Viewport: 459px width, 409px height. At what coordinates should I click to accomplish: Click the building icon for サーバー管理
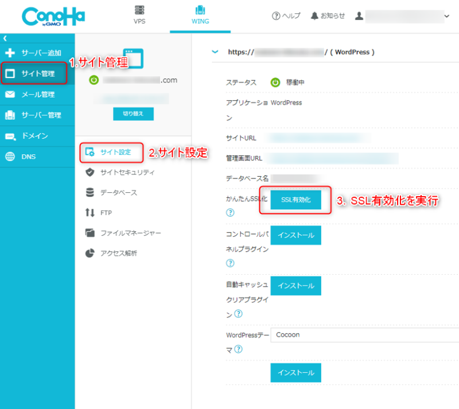(10, 115)
